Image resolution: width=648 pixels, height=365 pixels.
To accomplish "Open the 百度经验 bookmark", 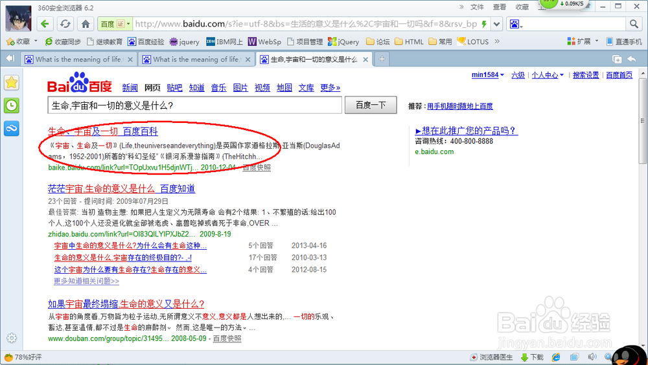I will pyautogui.click(x=146, y=41).
